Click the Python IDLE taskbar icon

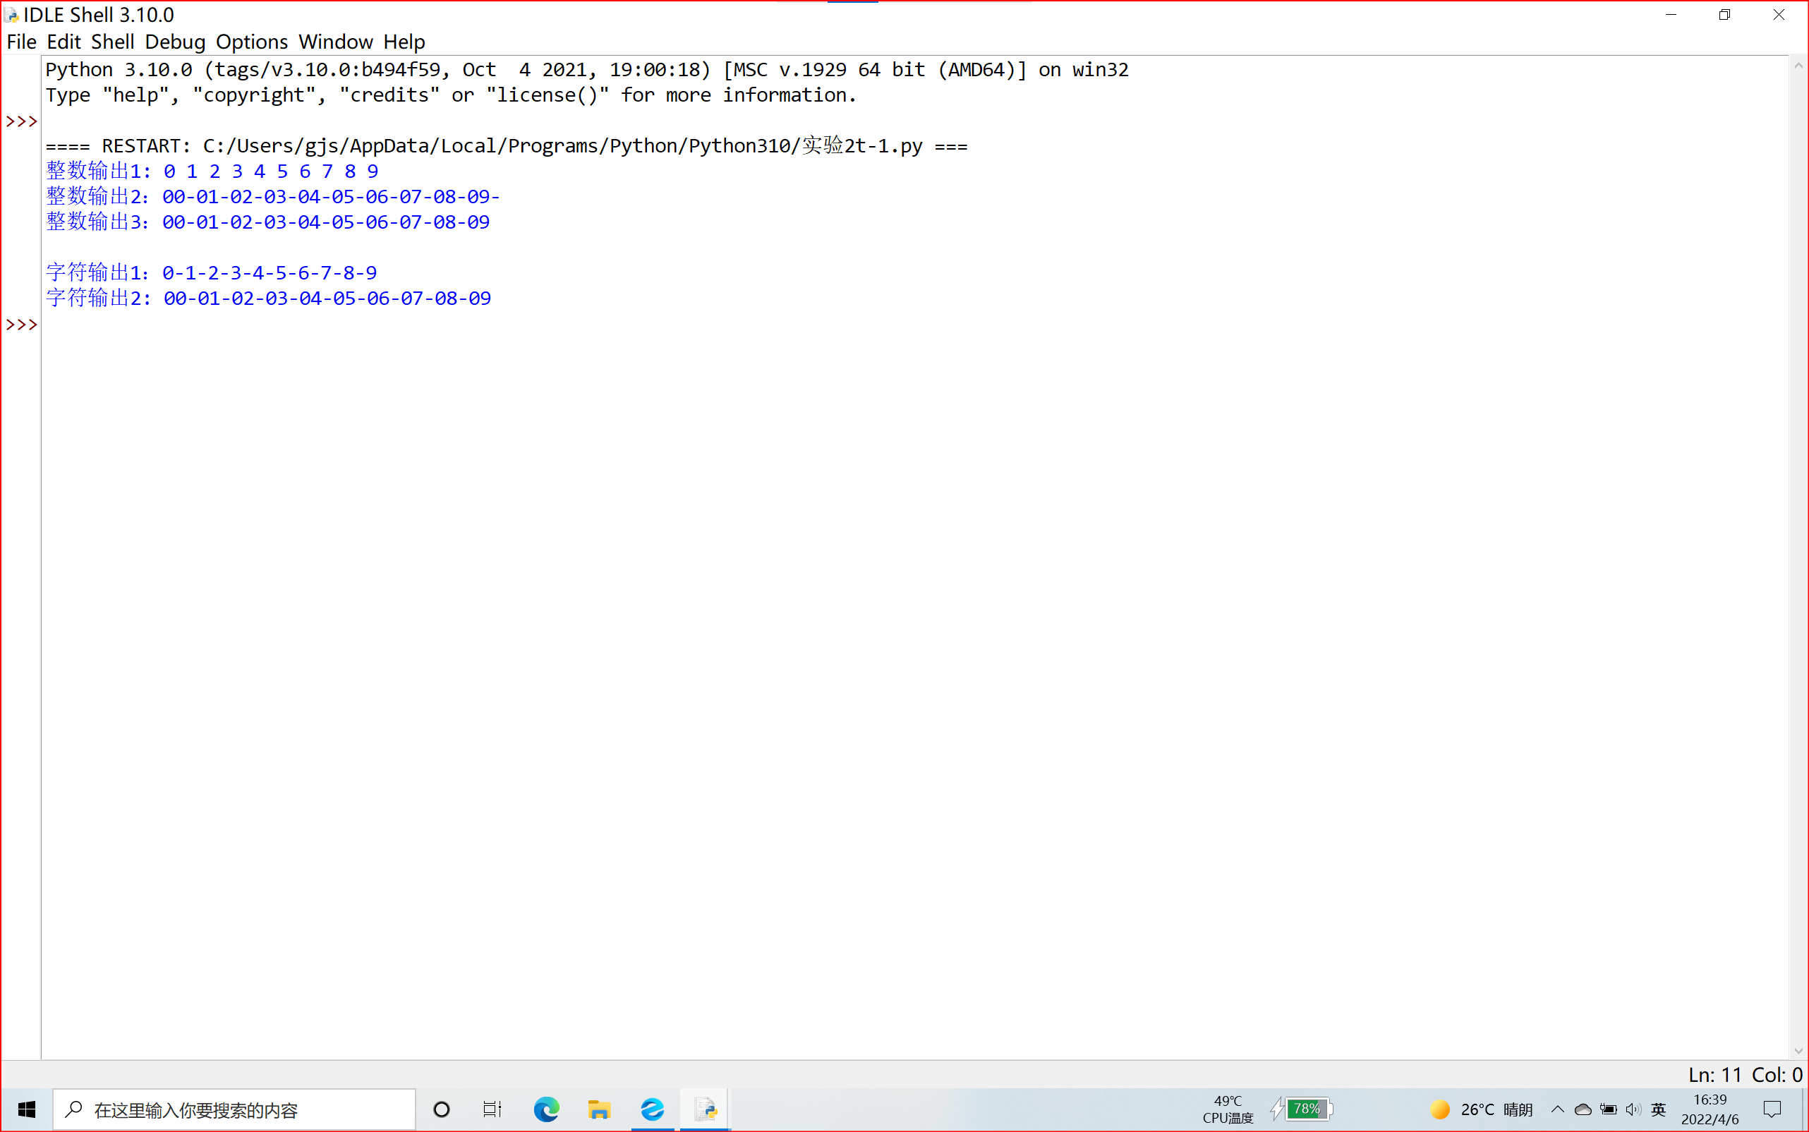705,1109
